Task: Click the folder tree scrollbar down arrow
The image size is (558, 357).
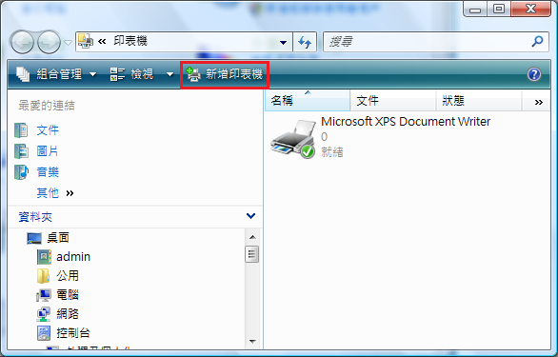Action: click(x=252, y=342)
